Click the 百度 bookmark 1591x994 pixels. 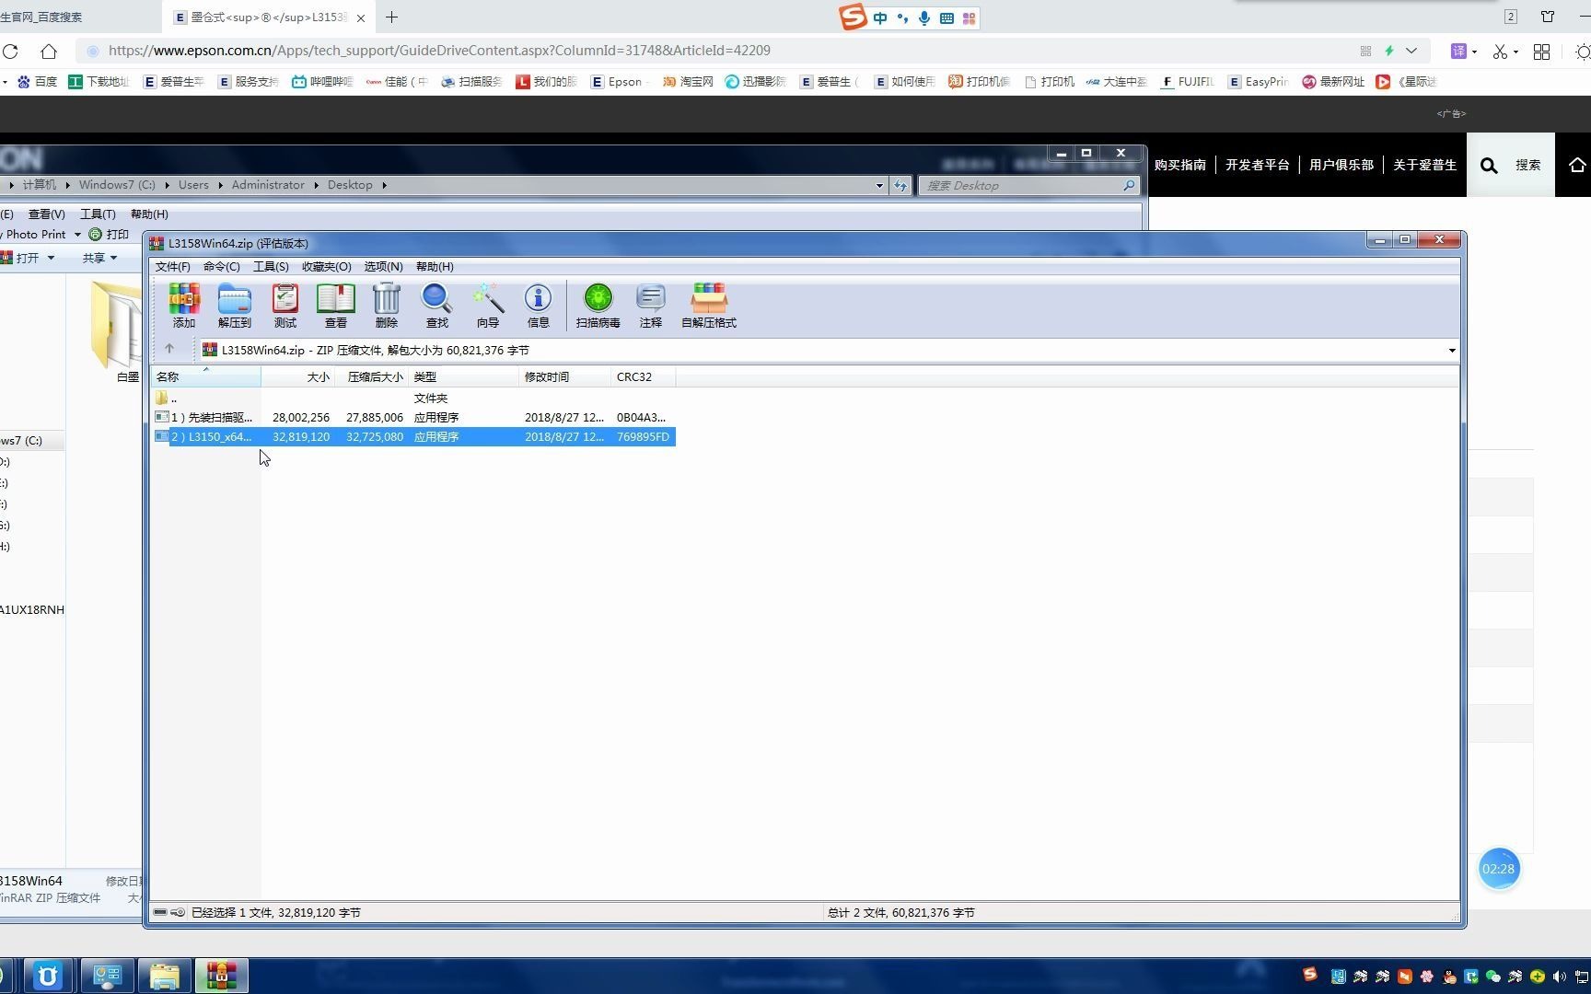(x=38, y=82)
